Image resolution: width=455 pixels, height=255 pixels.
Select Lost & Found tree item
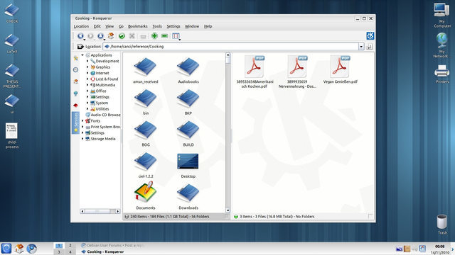tap(105, 79)
